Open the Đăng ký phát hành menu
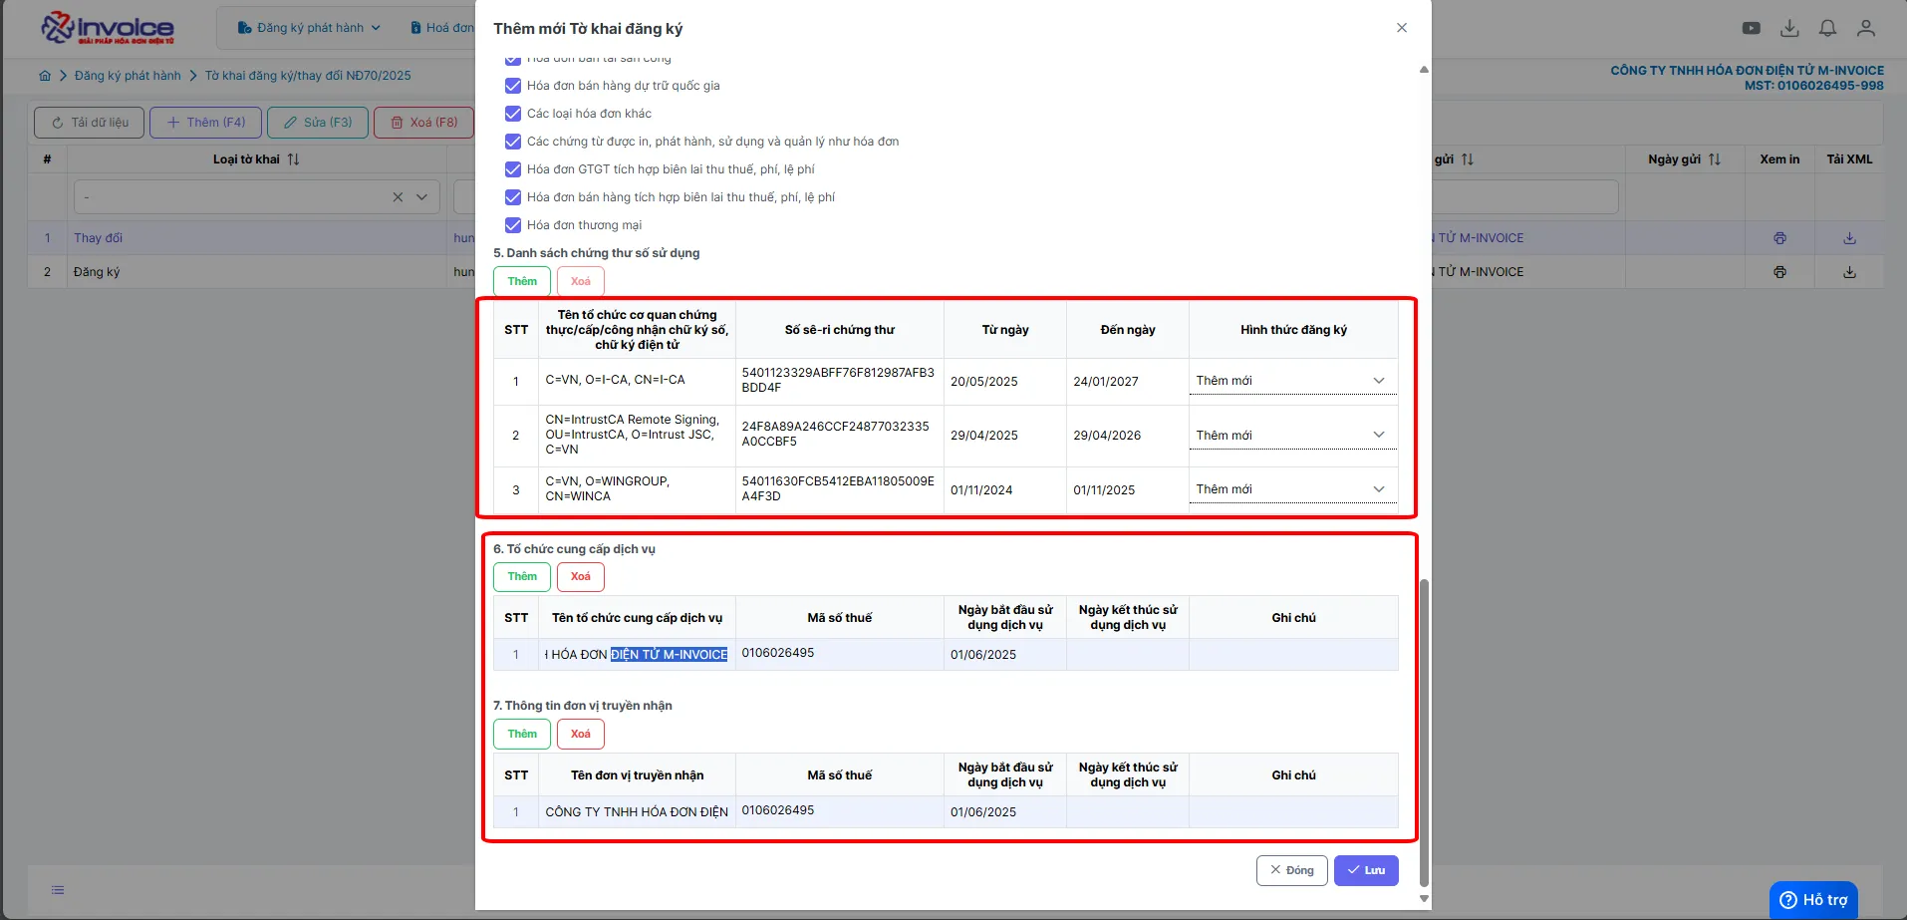The height and width of the screenshot is (920, 1907). click(x=309, y=28)
